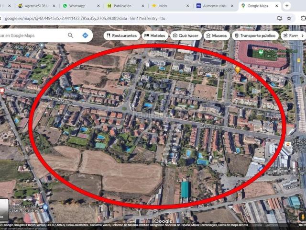Open directions with the blue diamond icon
This screenshot has height=230, width=306.
pos(85,35)
